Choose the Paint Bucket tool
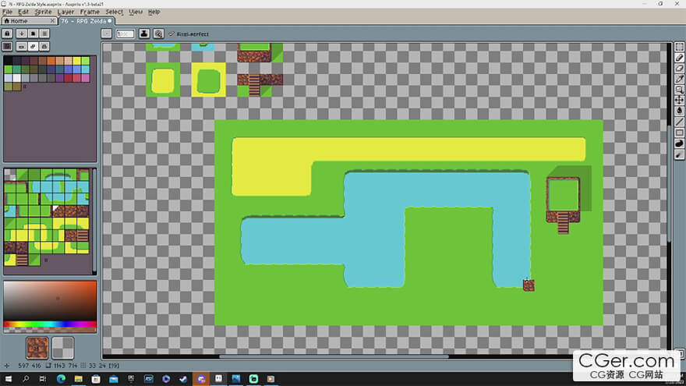Viewport: 686px width, 386px height. tap(679, 111)
